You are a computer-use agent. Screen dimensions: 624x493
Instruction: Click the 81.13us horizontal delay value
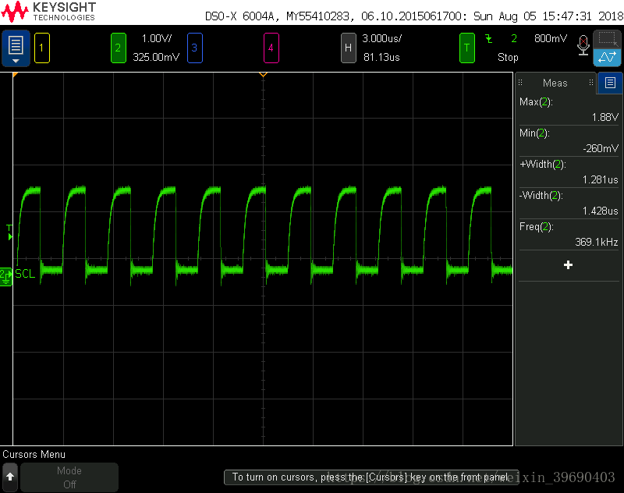(x=381, y=57)
